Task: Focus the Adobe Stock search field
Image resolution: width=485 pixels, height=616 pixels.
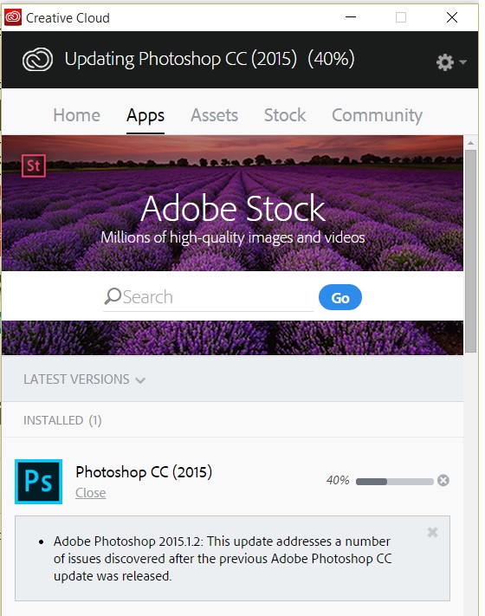Action: tap(208, 297)
